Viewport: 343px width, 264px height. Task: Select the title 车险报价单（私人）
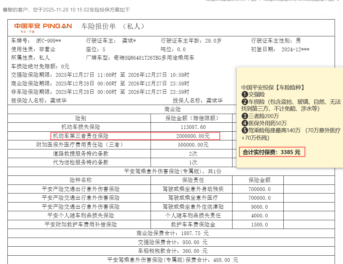[x=113, y=26]
